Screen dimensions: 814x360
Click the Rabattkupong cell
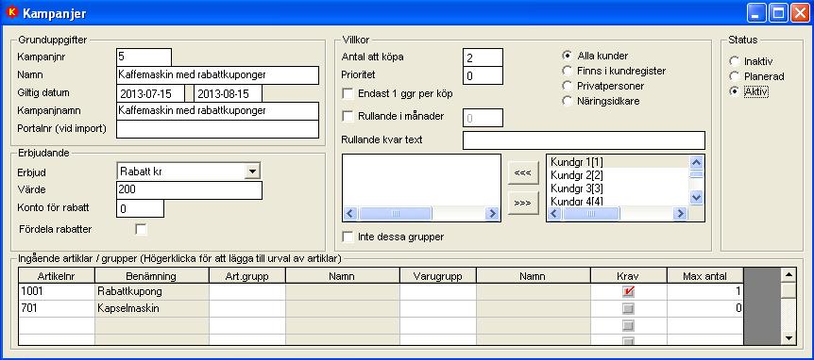[x=152, y=291]
